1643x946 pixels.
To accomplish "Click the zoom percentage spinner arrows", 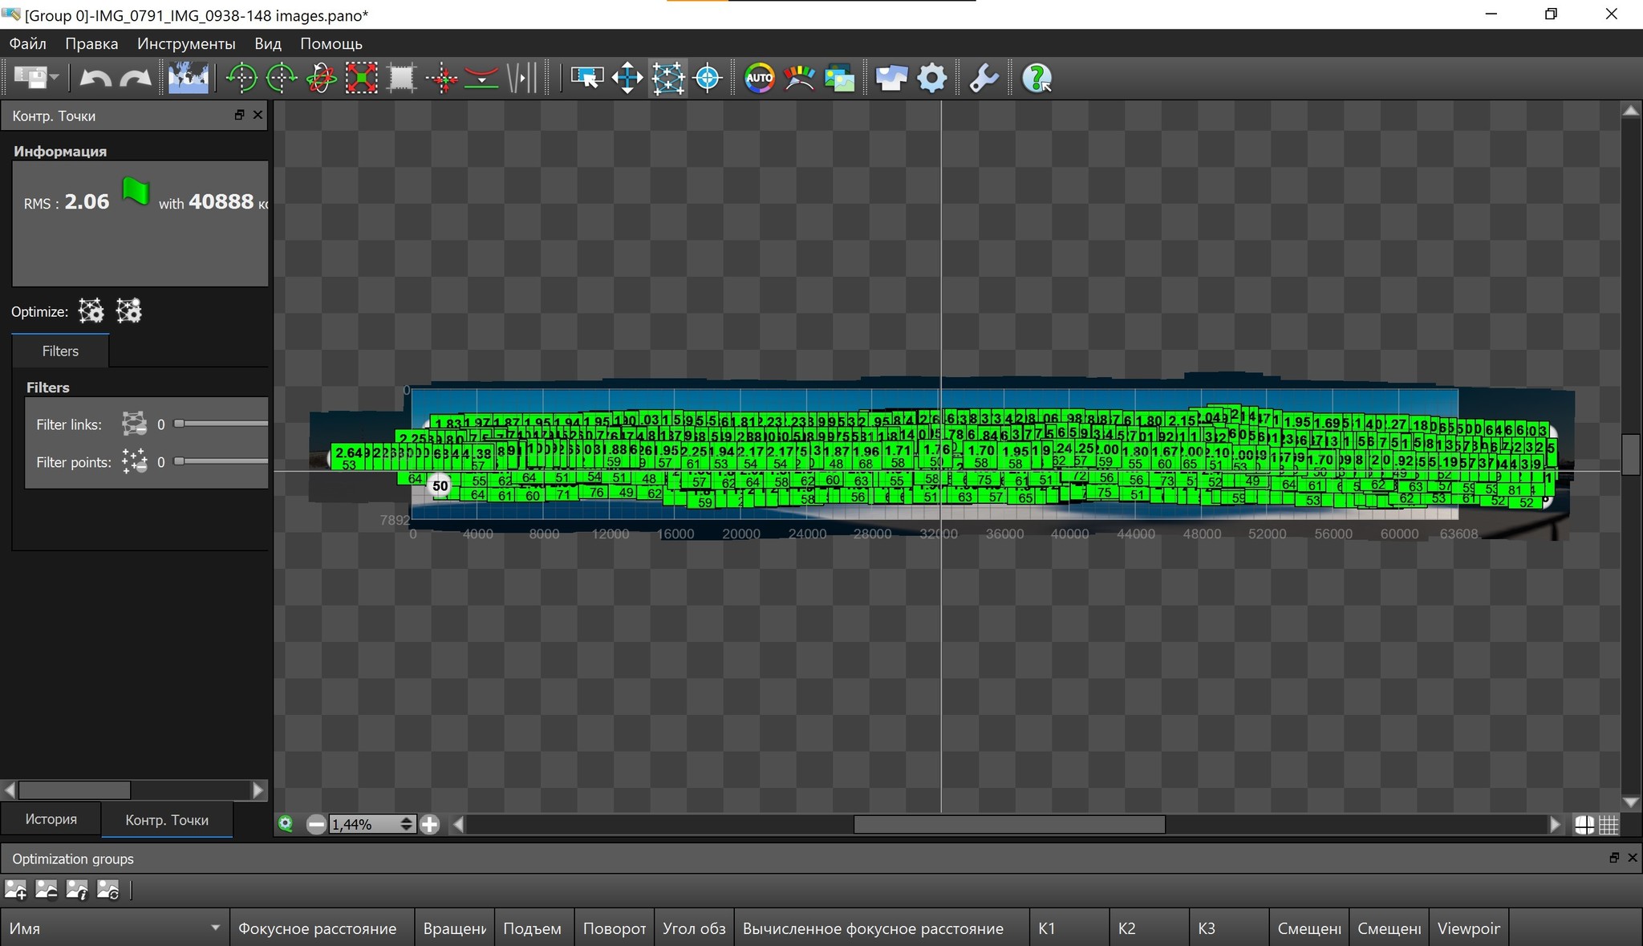I will 406,824.
